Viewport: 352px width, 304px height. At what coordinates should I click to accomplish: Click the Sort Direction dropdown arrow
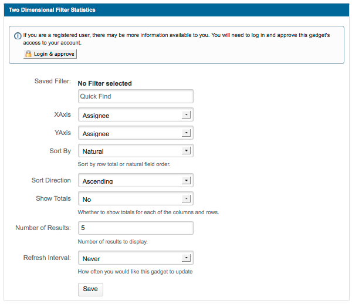[x=186, y=180]
